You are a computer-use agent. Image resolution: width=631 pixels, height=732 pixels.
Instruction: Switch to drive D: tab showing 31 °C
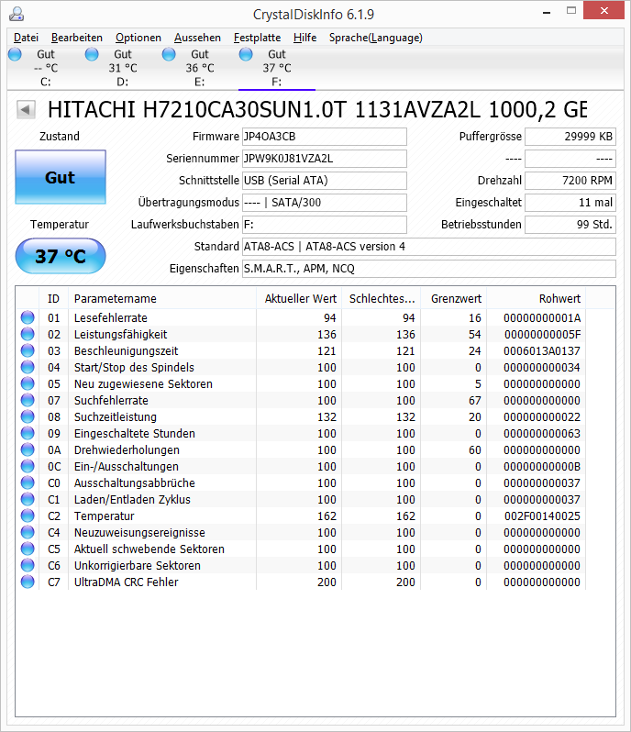tap(123, 68)
